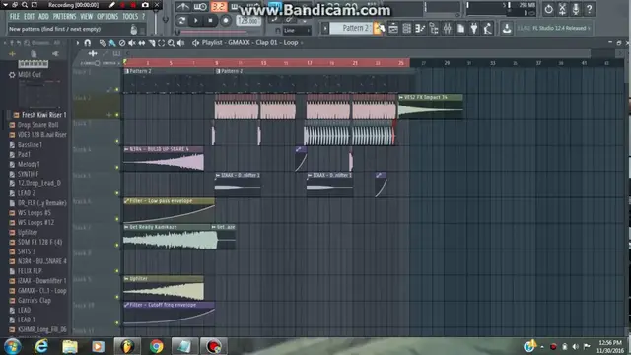Select the playlist Draw pencil tool
The width and height of the screenshot is (631, 355).
click(103, 43)
